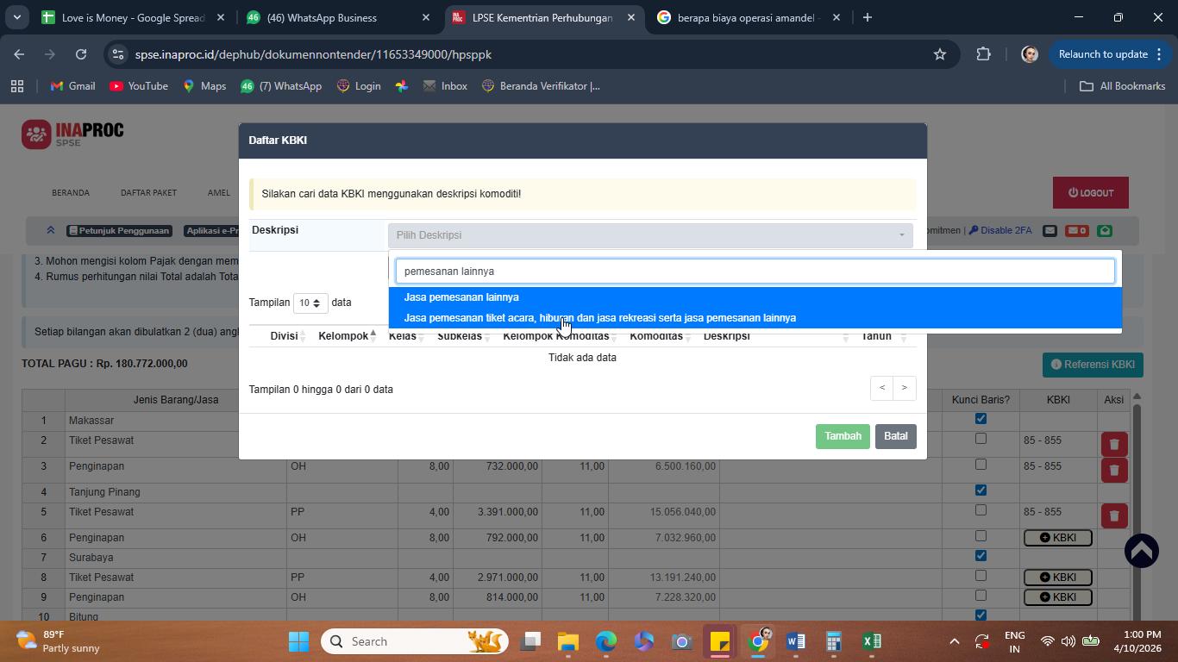Open the Camera app from the taskbar
The width and height of the screenshot is (1178, 662).
pos(681,641)
